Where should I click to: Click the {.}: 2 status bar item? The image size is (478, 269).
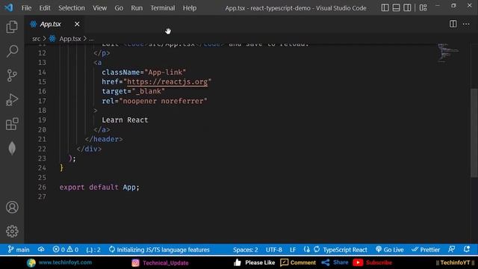93,250
